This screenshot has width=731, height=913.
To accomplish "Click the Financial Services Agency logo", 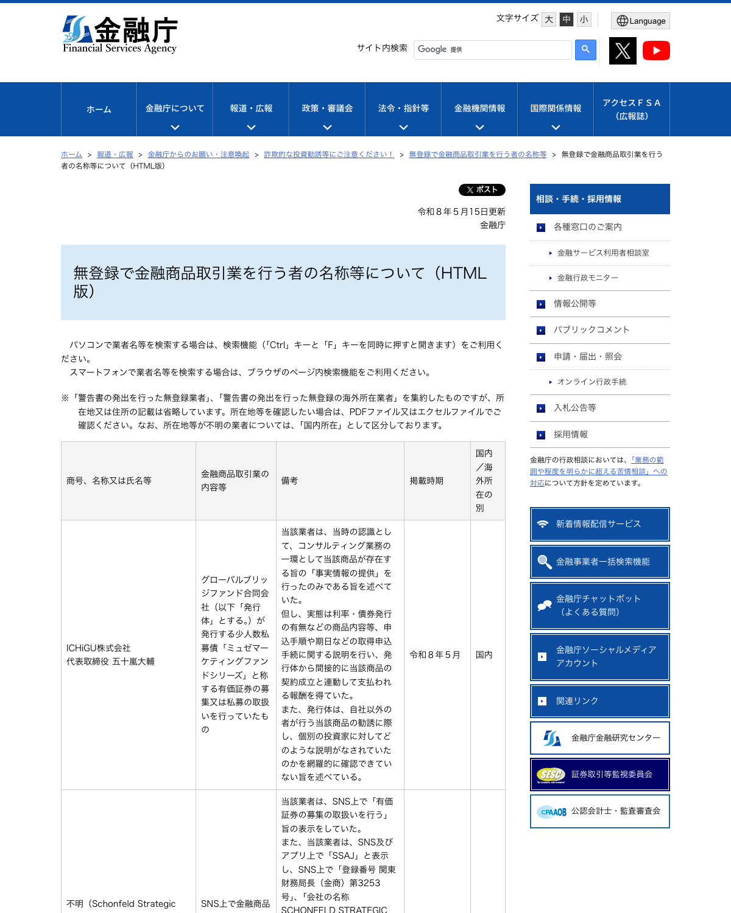I will (x=120, y=35).
